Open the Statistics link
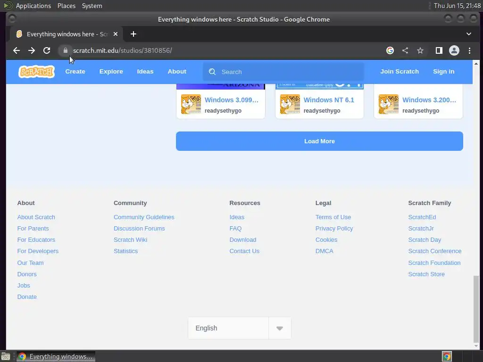Screen dimensions: 483x362 (125, 251)
